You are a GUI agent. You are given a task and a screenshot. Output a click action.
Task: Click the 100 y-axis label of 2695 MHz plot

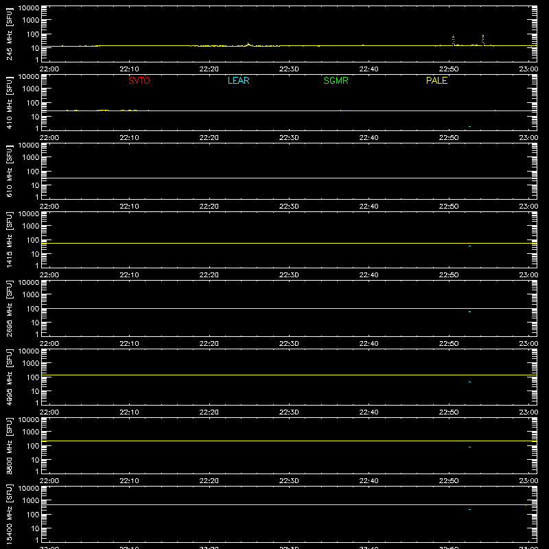pos(33,308)
